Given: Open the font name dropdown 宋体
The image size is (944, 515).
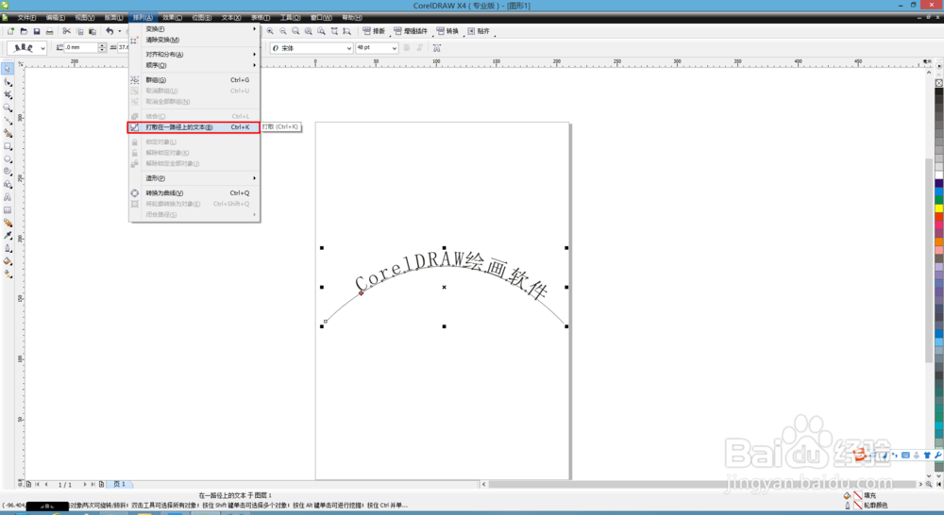Looking at the screenshot, I should tap(348, 48).
